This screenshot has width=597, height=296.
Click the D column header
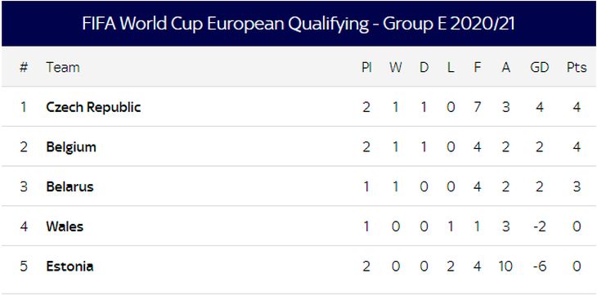click(x=424, y=68)
